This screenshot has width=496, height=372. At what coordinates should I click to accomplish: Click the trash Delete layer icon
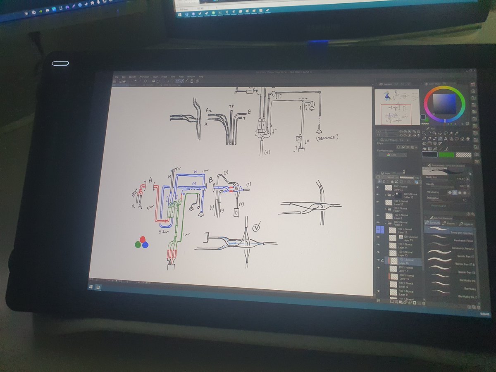[424, 303]
